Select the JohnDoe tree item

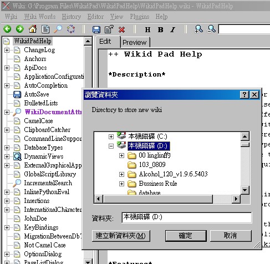tap(35, 219)
